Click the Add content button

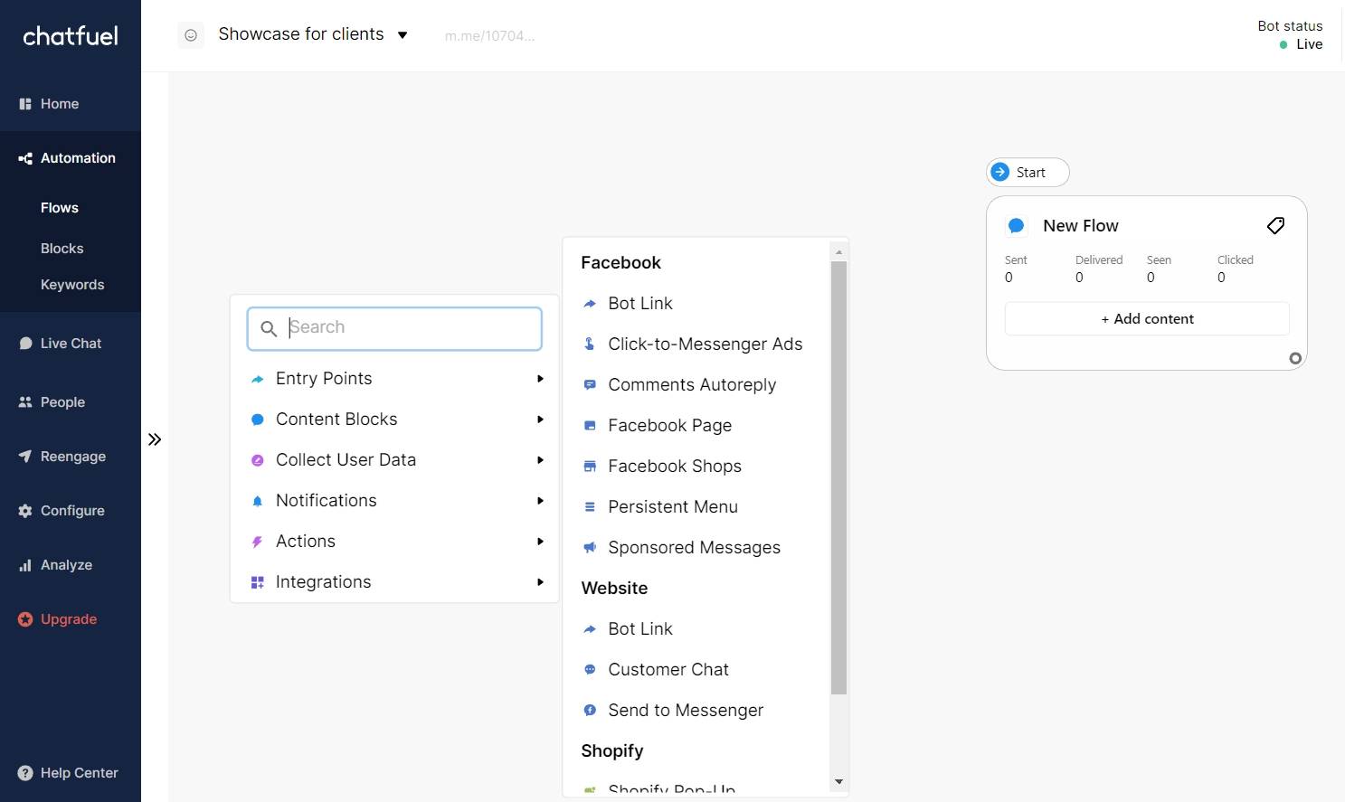coord(1147,319)
